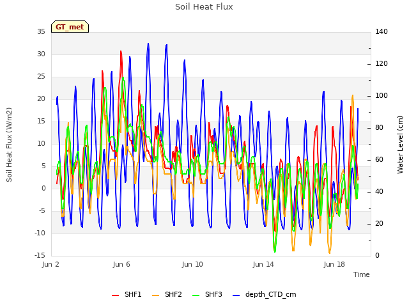409x307 pixels.
Task: Click the Time axis label
Action: pyautogui.click(x=362, y=274)
